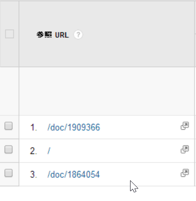This screenshot has width=196, height=201.
Task: Open the /doc/1864054 link
Action: (x=74, y=175)
